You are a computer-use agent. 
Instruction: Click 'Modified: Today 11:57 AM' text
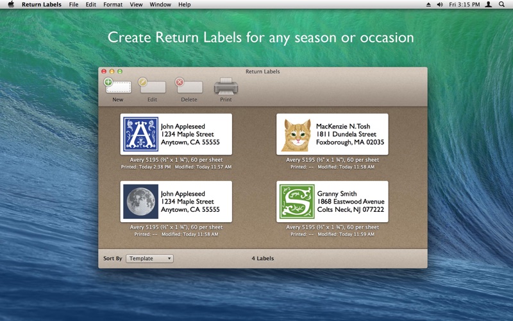[x=203, y=167]
